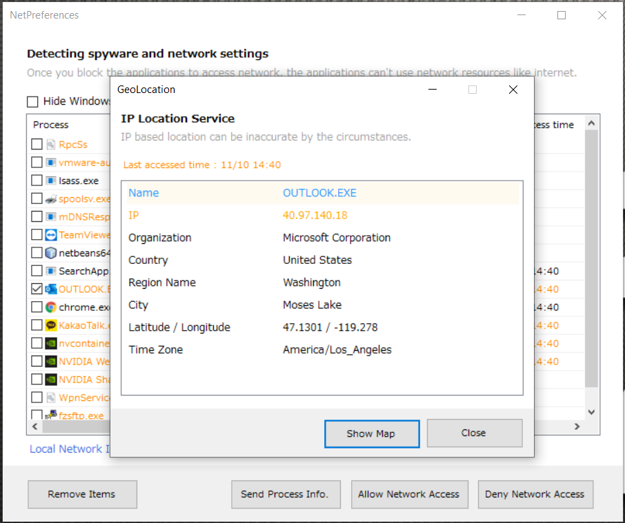Click the Last accessed time text
625x523 pixels.
(x=202, y=165)
